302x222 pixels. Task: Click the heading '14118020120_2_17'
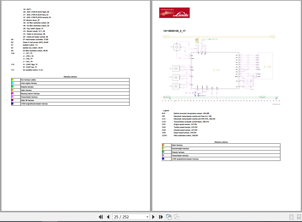click(x=174, y=31)
